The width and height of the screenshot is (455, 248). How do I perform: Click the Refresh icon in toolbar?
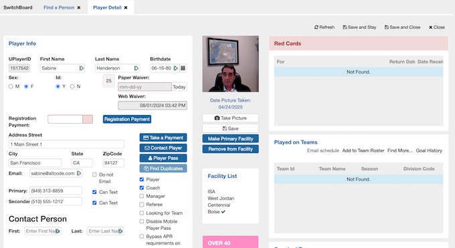316,27
